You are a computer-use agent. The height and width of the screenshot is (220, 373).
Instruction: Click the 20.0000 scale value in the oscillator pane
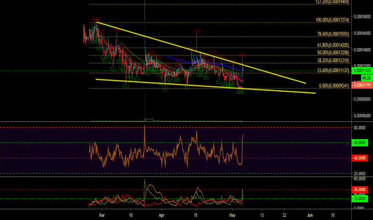(359, 173)
